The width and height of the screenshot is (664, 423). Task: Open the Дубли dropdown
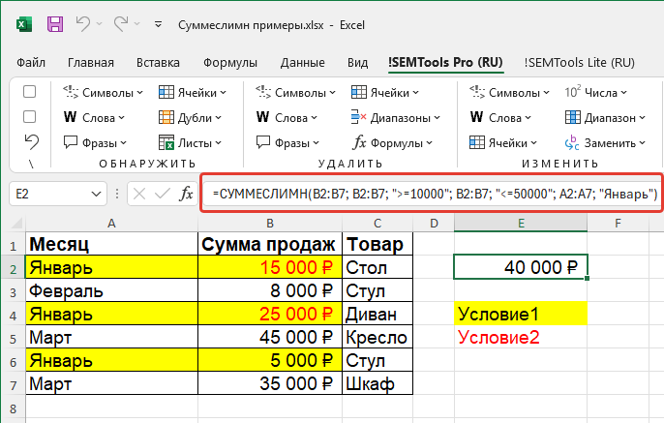tap(190, 118)
